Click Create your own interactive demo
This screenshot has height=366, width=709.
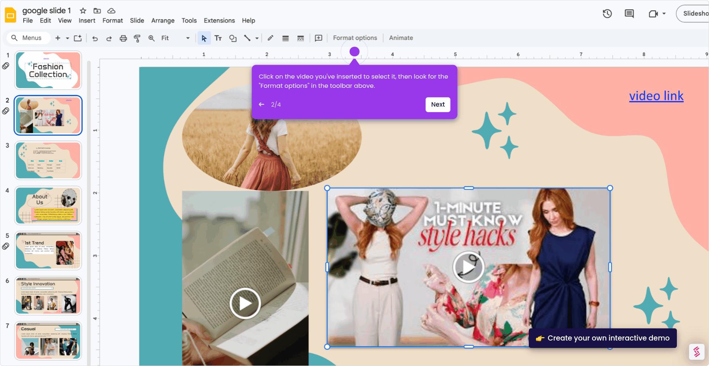point(603,338)
